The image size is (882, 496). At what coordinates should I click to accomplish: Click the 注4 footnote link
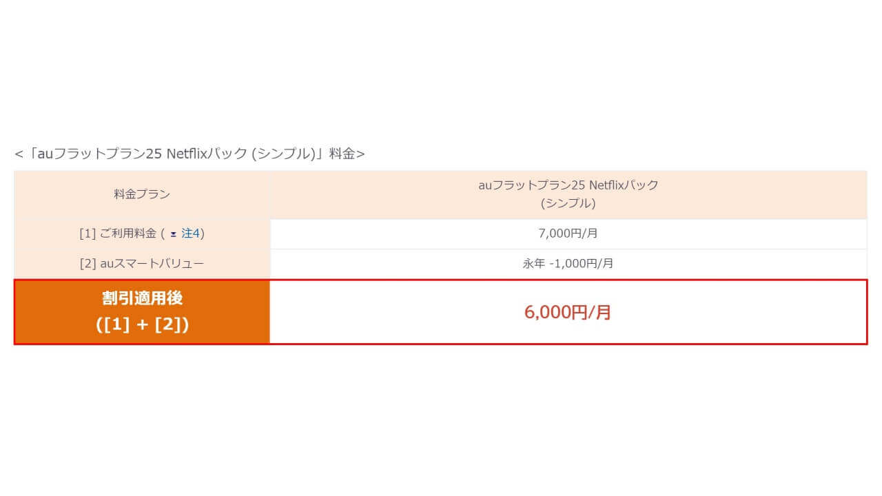[190, 234]
